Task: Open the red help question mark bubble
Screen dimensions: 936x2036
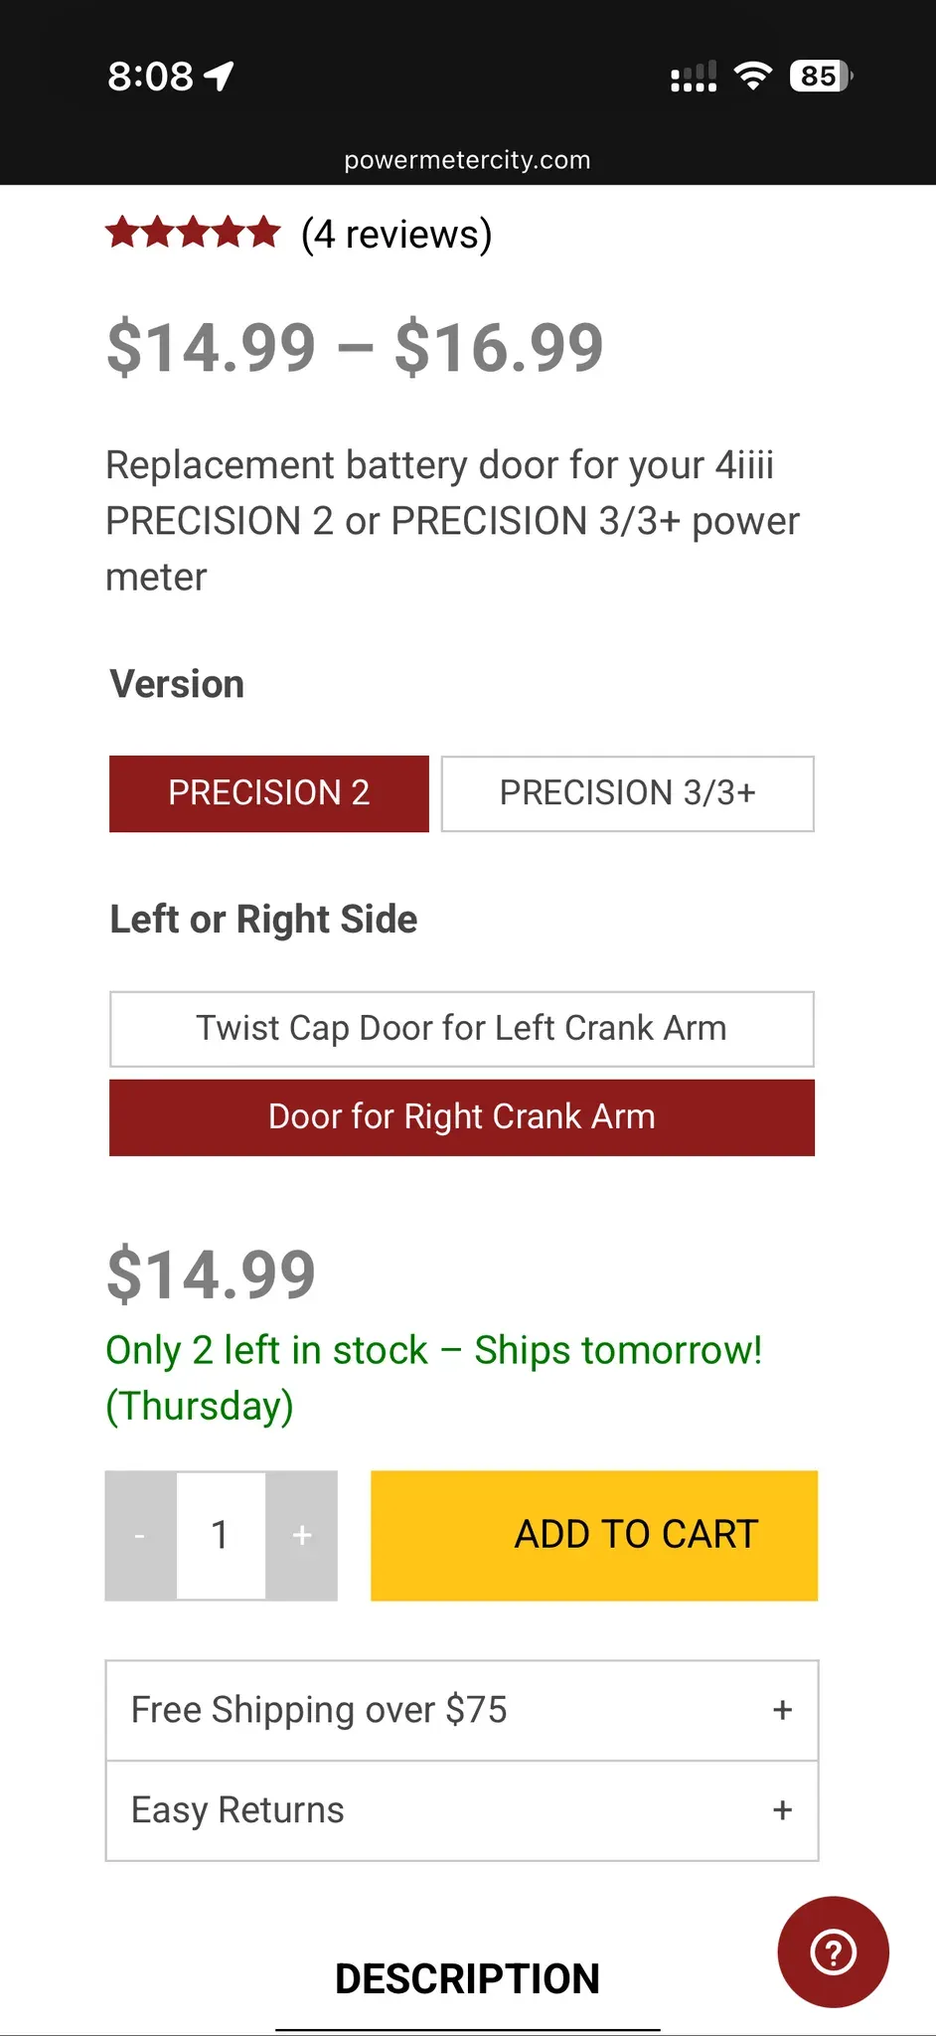Action: click(833, 1951)
